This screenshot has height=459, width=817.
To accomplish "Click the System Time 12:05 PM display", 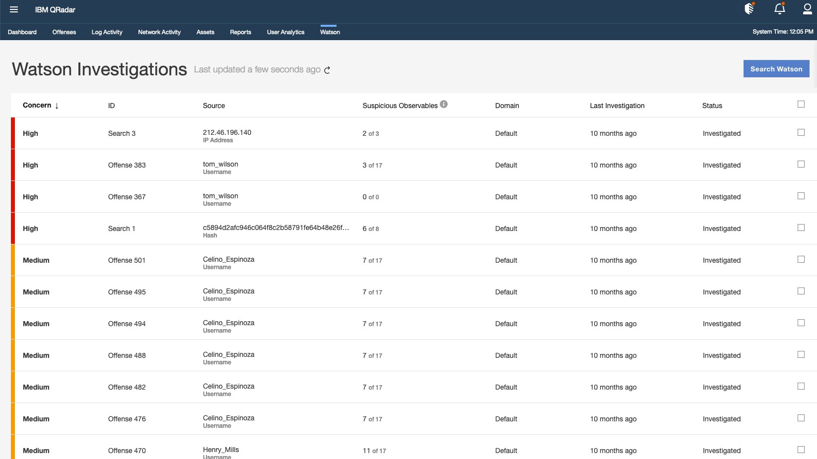I will pyautogui.click(x=783, y=32).
